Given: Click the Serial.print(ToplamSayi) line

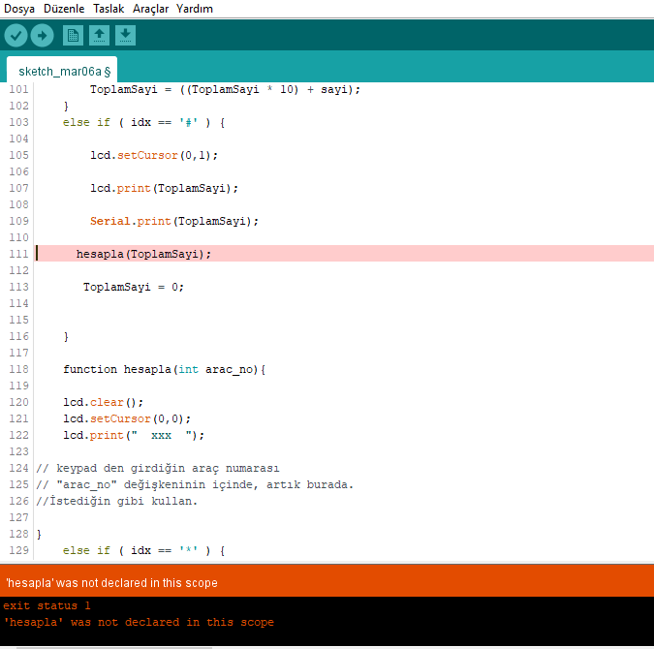Looking at the screenshot, I should 174,221.
